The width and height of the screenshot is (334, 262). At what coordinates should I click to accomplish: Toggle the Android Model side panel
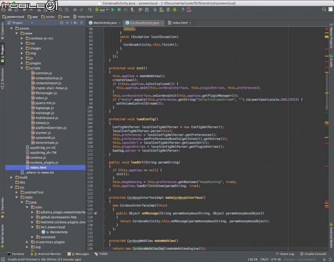click(x=331, y=236)
